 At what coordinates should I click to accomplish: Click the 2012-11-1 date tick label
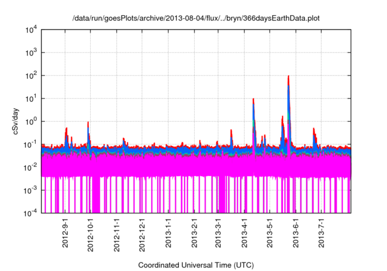(x=116, y=235)
